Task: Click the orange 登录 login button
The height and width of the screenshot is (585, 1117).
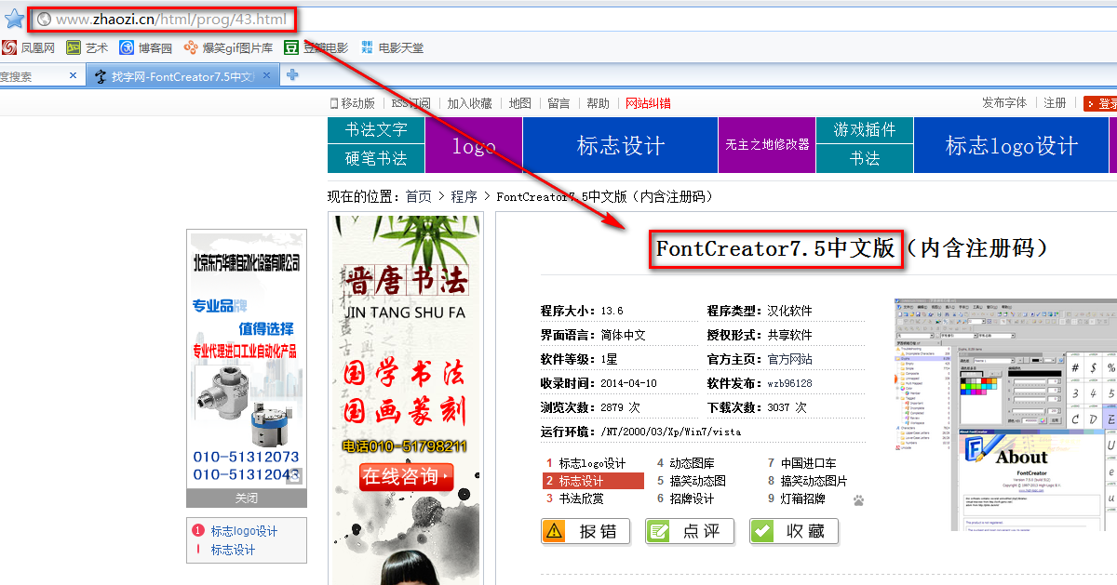Action: click(x=1100, y=103)
